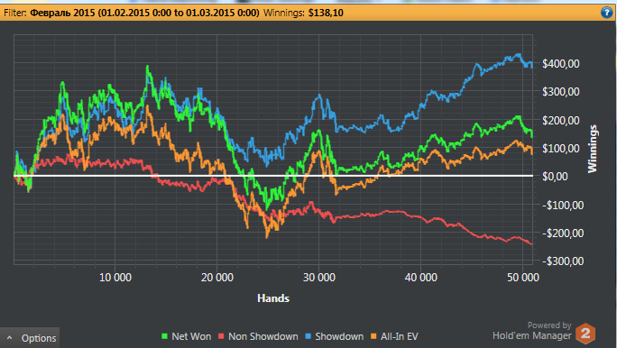
Task: Click the $0,00 axis label
Action: (x=555, y=177)
